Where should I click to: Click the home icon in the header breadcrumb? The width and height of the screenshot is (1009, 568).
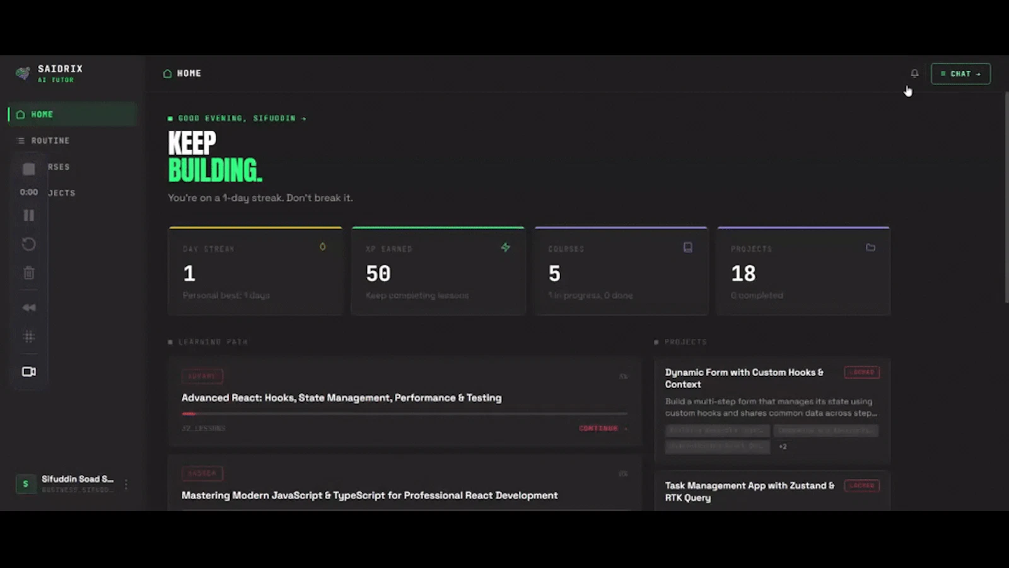(167, 74)
